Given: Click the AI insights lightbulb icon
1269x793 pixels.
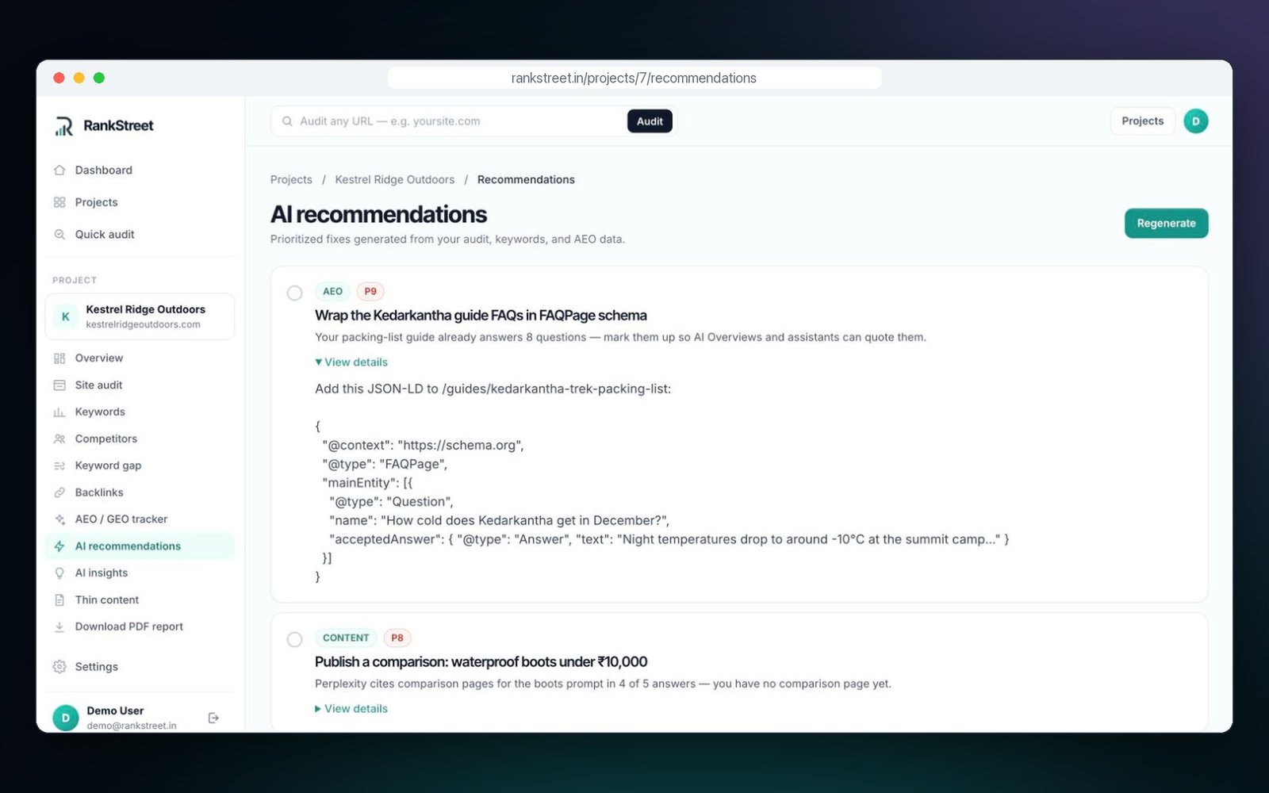Looking at the screenshot, I should pos(59,573).
